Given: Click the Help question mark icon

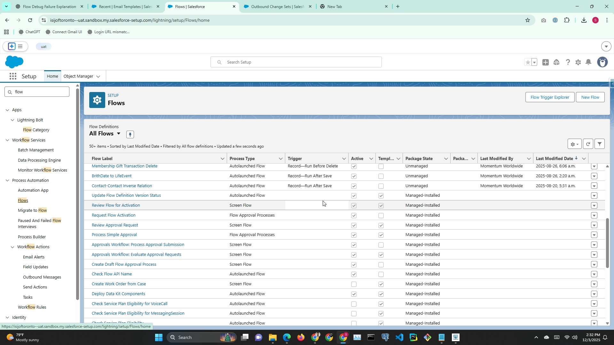Looking at the screenshot, I should [x=568, y=62].
